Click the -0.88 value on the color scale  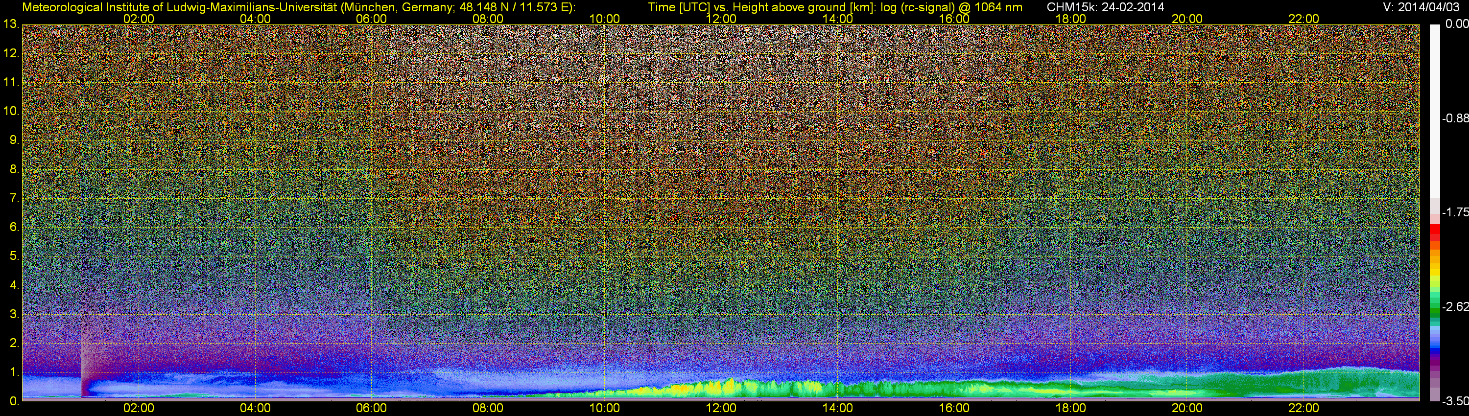click(x=1455, y=118)
